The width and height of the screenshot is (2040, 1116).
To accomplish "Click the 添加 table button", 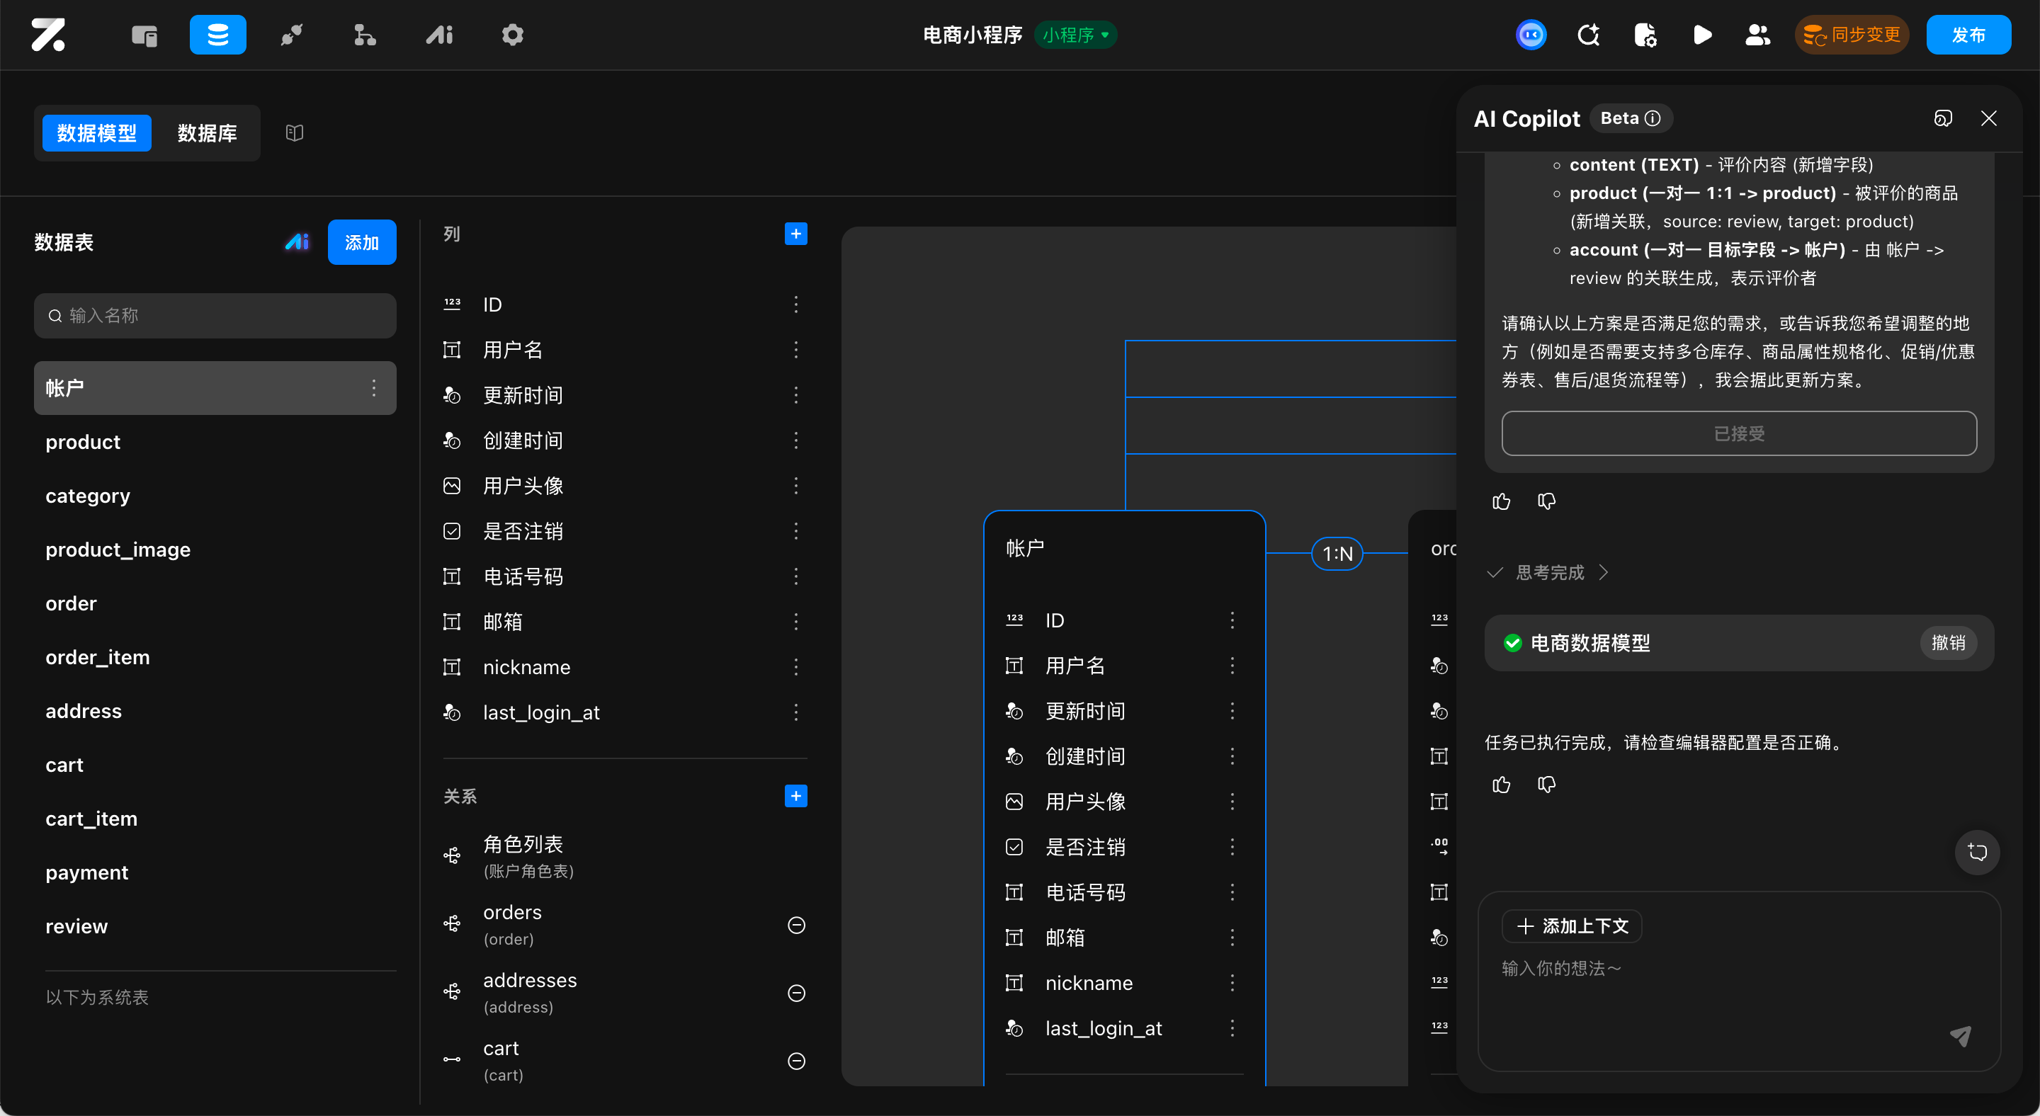I will click(362, 242).
